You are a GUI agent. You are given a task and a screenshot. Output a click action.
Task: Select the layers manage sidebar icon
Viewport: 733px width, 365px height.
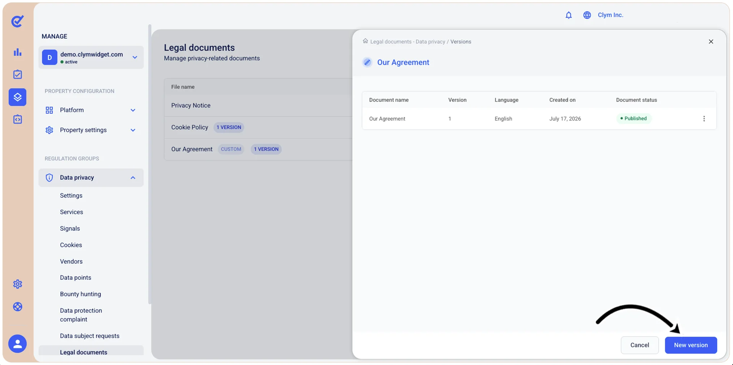click(x=18, y=97)
